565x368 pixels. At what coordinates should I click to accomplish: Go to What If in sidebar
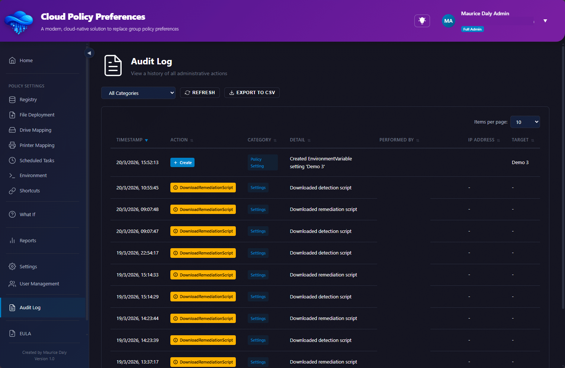click(x=28, y=215)
